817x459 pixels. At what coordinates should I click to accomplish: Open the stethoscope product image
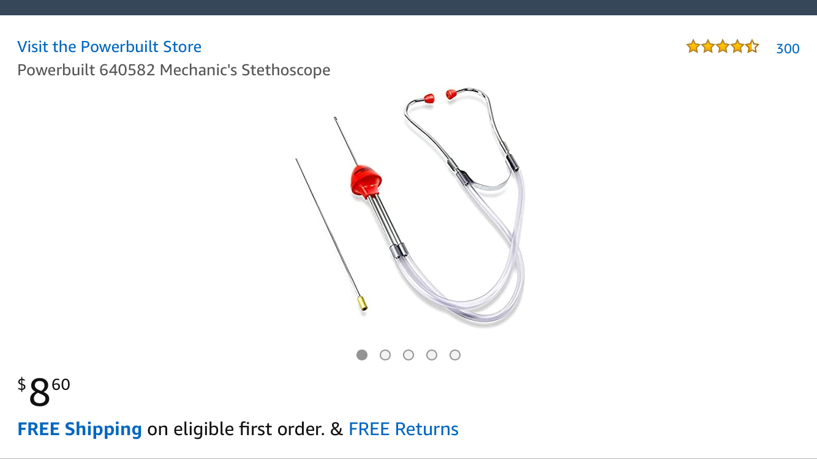[x=409, y=207]
